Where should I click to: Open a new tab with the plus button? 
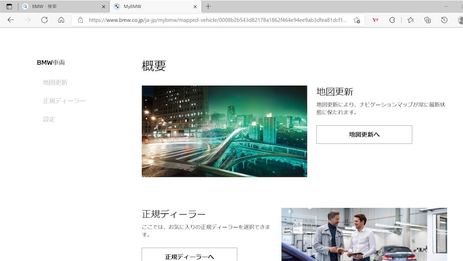(208, 6)
